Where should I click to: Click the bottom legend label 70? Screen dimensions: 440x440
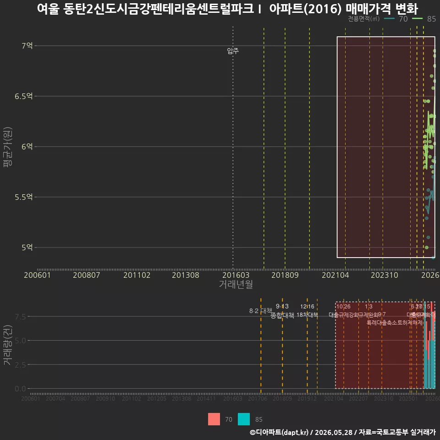229,419
